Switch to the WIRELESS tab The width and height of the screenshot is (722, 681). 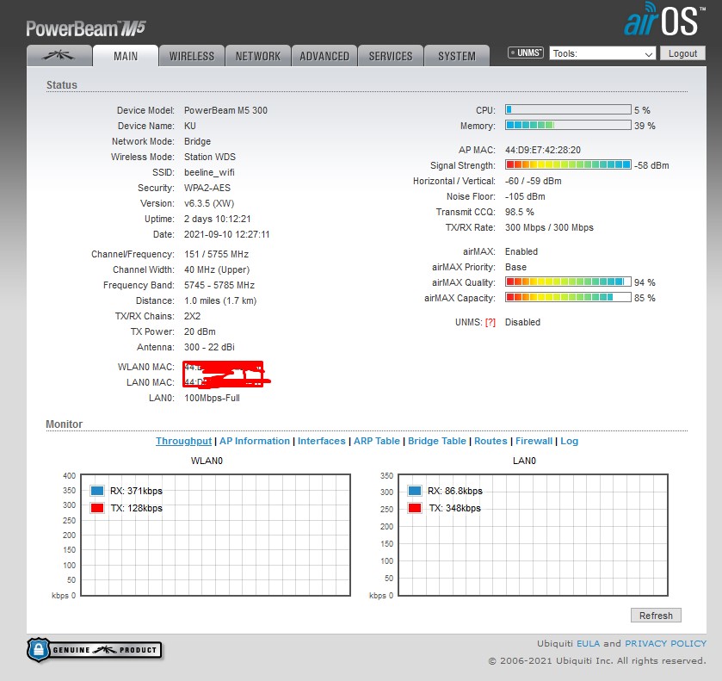(191, 56)
